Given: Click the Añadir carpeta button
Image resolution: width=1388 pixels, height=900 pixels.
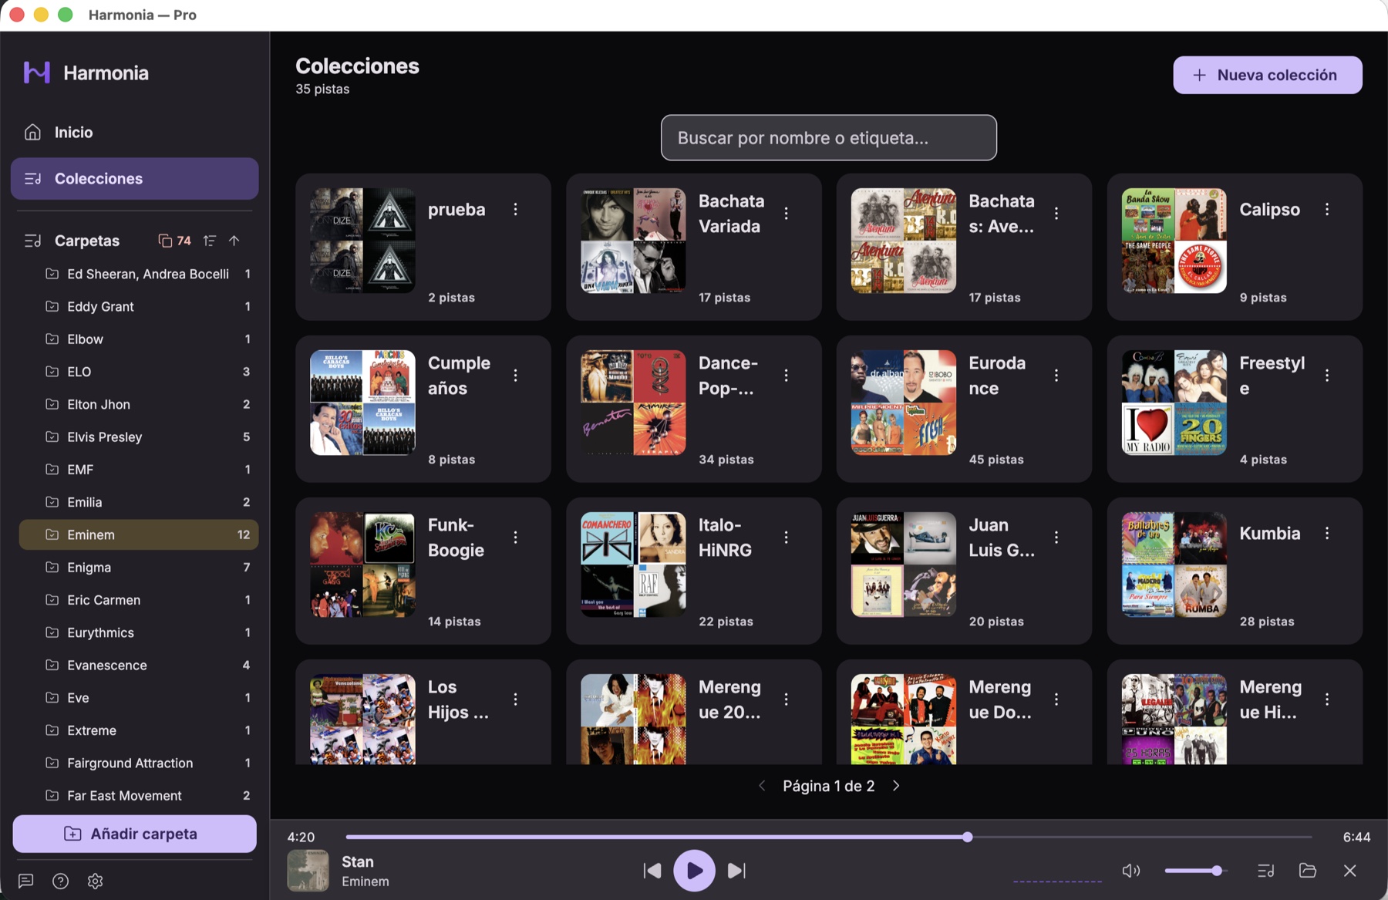Looking at the screenshot, I should (135, 834).
